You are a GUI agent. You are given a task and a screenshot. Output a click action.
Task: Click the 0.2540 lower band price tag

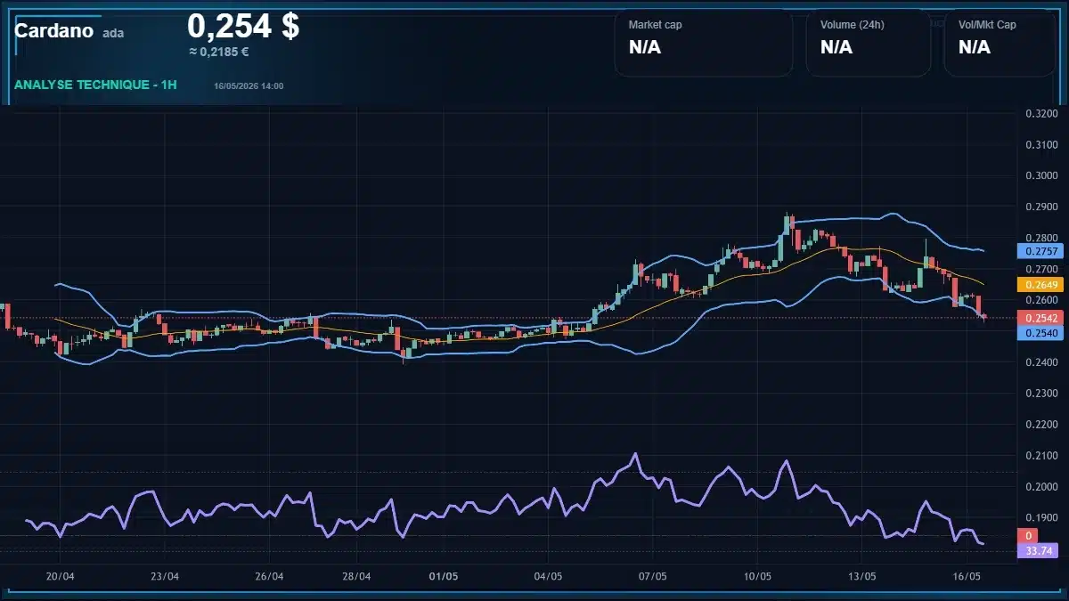[1041, 332]
